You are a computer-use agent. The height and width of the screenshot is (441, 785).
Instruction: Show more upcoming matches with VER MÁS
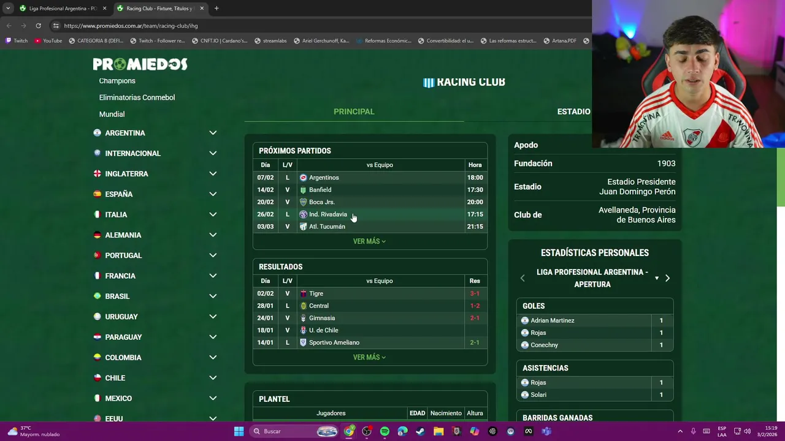point(369,241)
